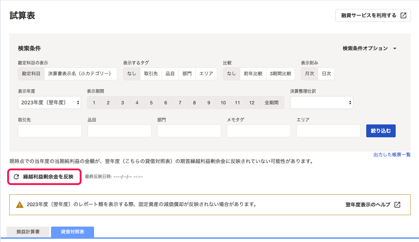Image resolution: width=419 pixels, height=242 pixels.
Task: Select month 12 in 表示期間
Action: 252,103
